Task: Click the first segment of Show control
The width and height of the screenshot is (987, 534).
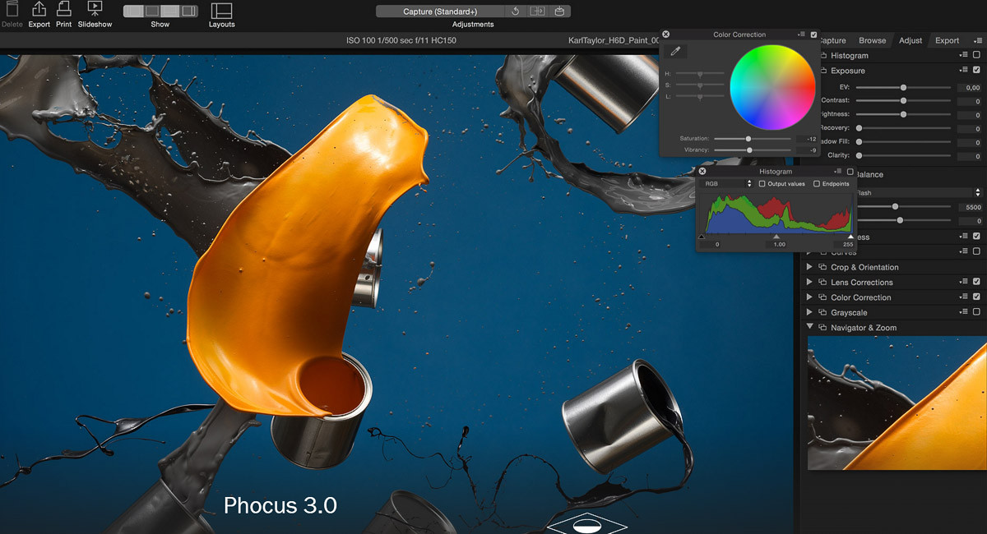Action: [x=132, y=11]
